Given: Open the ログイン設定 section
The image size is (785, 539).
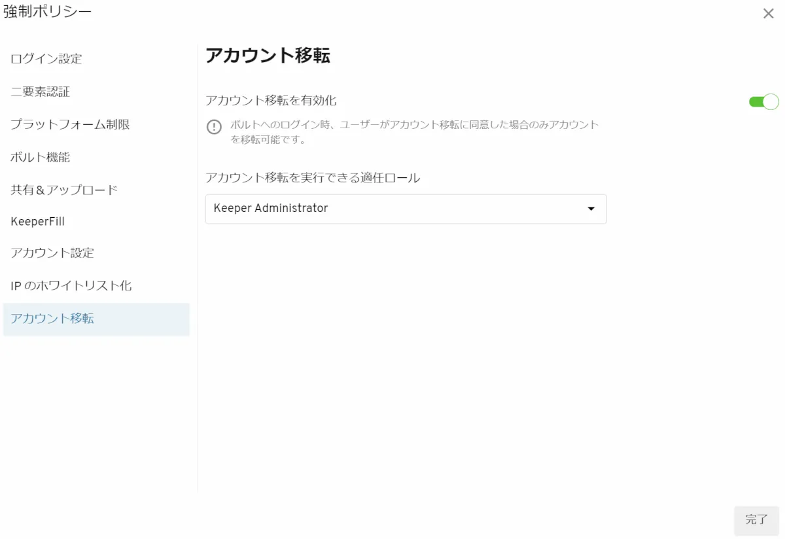Looking at the screenshot, I should coord(46,59).
